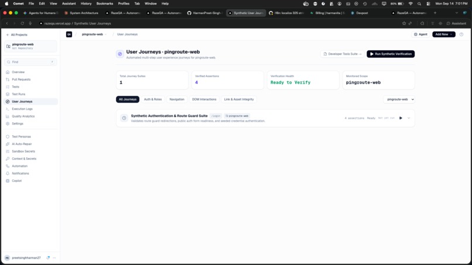
Task: Select the pingroute-web Git Repository card
Action: pos(30,46)
